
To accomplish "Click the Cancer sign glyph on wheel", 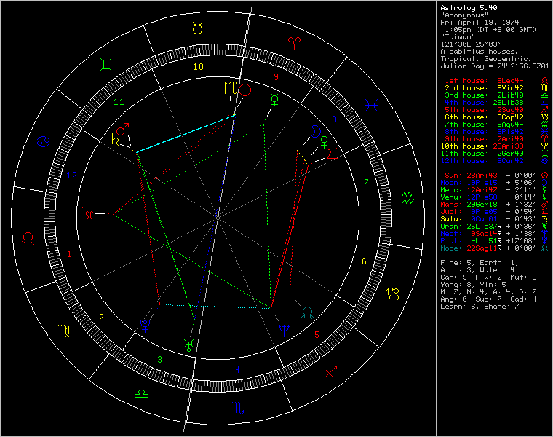I will point(44,142).
